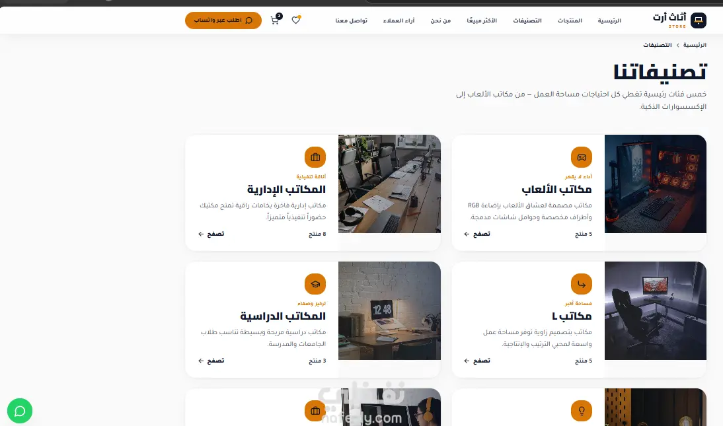Viewport: 723px width, 426px height.
Task: Click the أناقة تنفيذية tagline
Action: click(x=311, y=176)
